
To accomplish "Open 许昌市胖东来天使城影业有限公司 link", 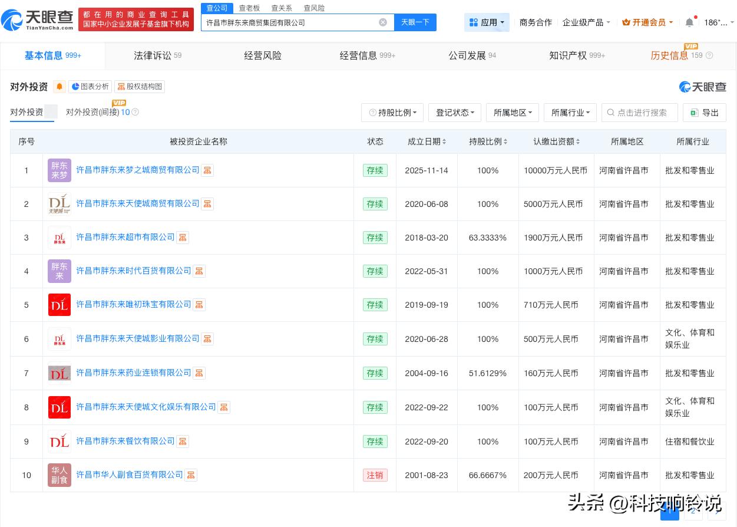I will click(138, 338).
